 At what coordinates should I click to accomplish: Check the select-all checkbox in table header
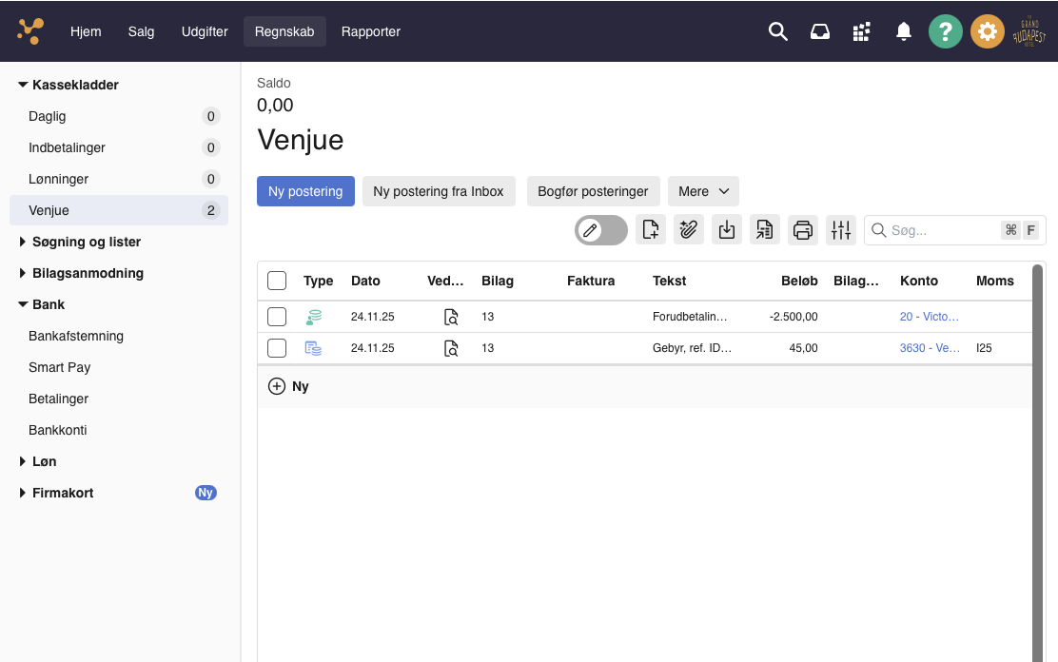click(277, 281)
